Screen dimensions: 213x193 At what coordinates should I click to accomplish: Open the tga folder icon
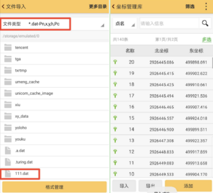8,59
